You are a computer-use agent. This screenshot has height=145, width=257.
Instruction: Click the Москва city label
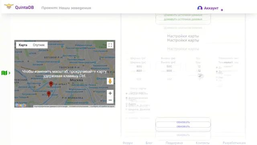click(76, 80)
